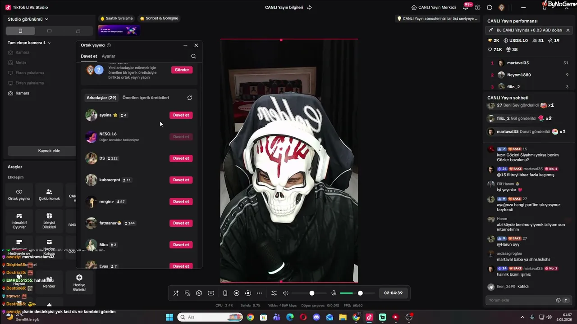The height and width of the screenshot is (324, 577).
Task: Open İnteraktif Oyunlar tool
Action: pos(19,220)
